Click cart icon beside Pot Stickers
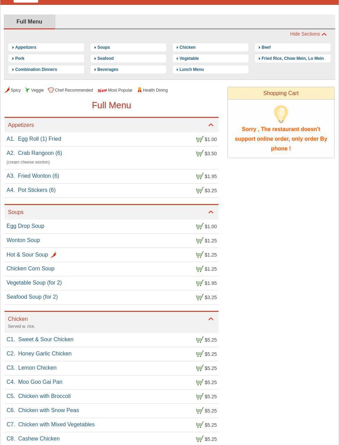Image resolution: width=339 pixels, height=445 pixels. [200, 191]
